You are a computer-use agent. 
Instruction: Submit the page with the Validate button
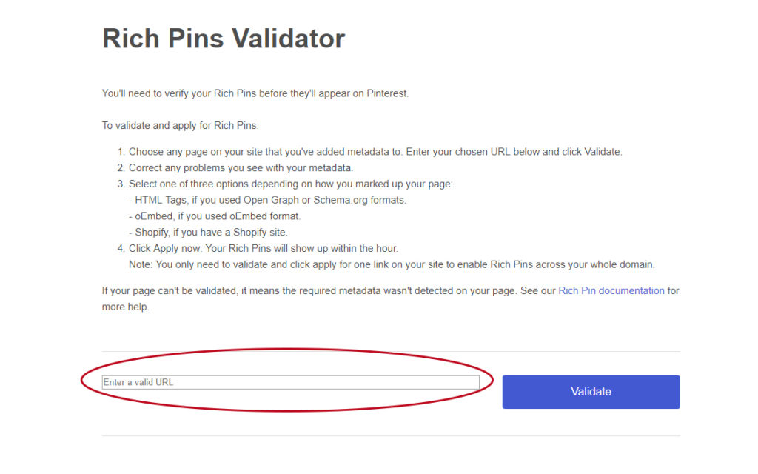pyautogui.click(x=590, y=392)
